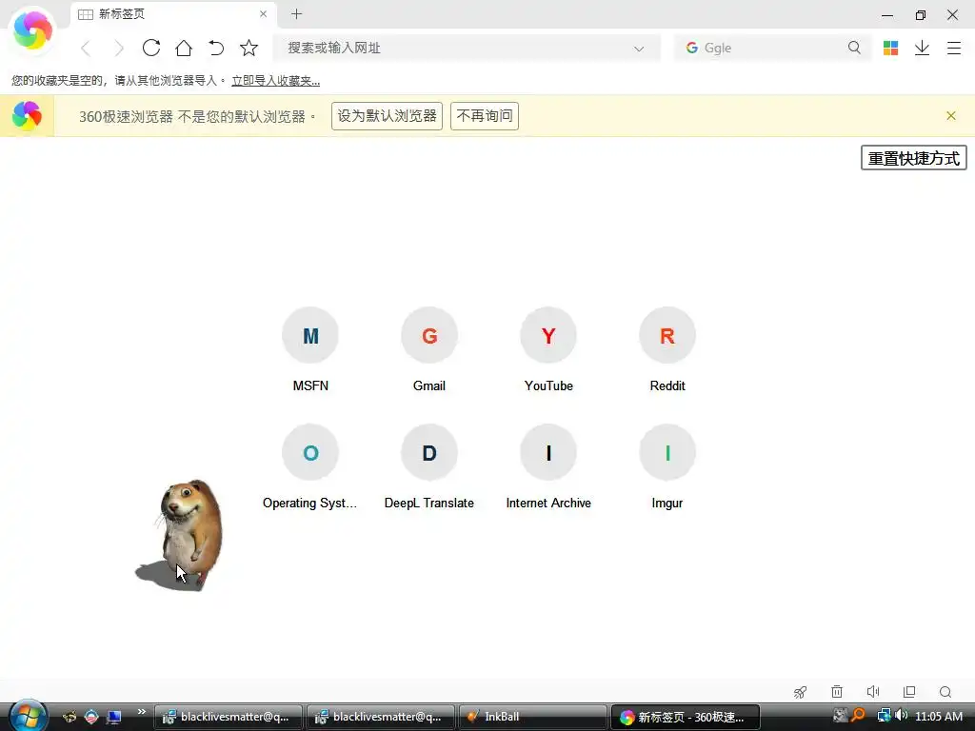Image resolution: width=975 pixels, height=731 pixels.
Task: Go back with the back arrow
Action: [86, 48]
